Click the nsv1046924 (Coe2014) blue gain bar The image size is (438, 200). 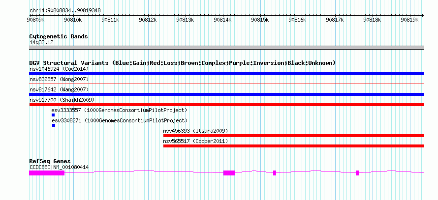point(226,74)
